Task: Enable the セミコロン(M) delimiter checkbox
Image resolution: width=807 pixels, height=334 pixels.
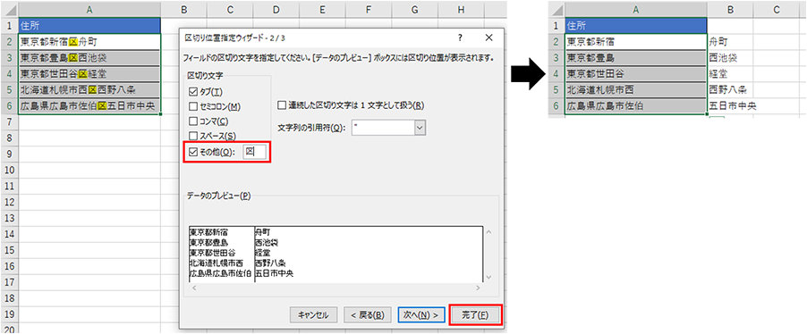Action: [193, 107]
